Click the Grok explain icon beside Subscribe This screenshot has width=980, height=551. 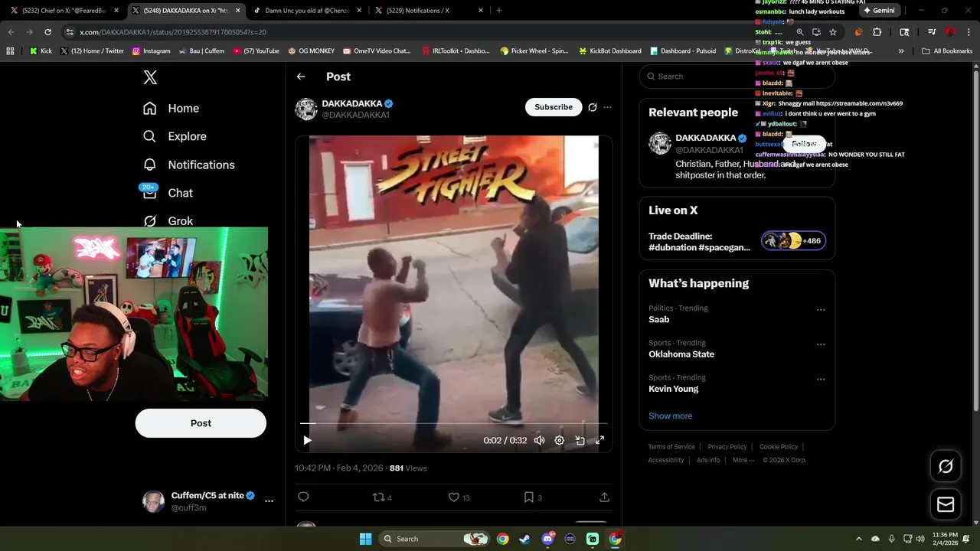(593, 107)
